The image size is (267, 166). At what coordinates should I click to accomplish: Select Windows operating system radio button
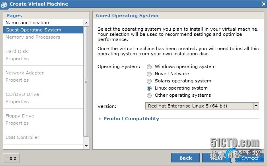149,66
